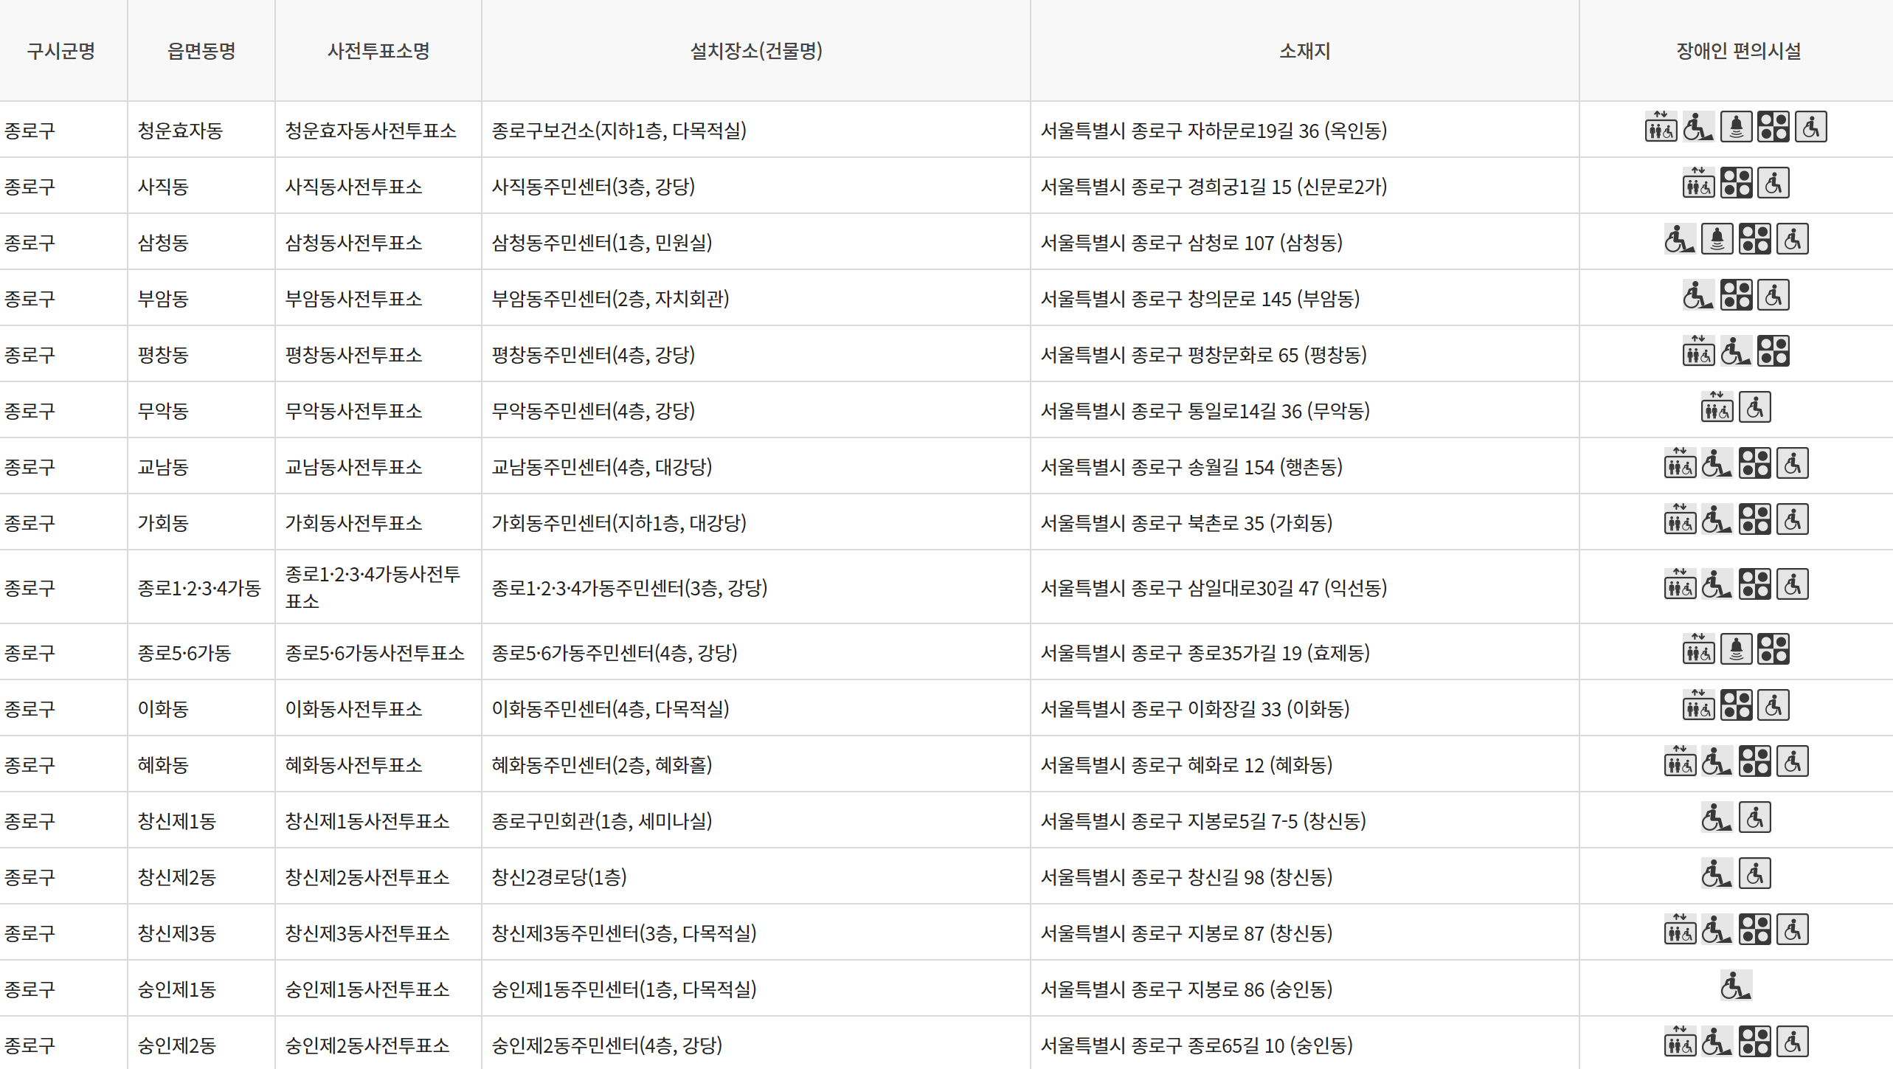The width and height of the screenshot is (1893, 1069).
Task: Click the wheelchair icon in 무악동 row
Action: (1755, 407)
